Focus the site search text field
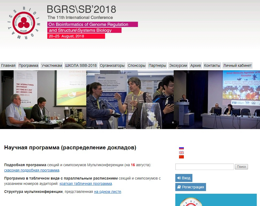 coord(204,167)
